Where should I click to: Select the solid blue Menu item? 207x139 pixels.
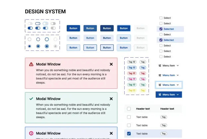coord(169,94)
